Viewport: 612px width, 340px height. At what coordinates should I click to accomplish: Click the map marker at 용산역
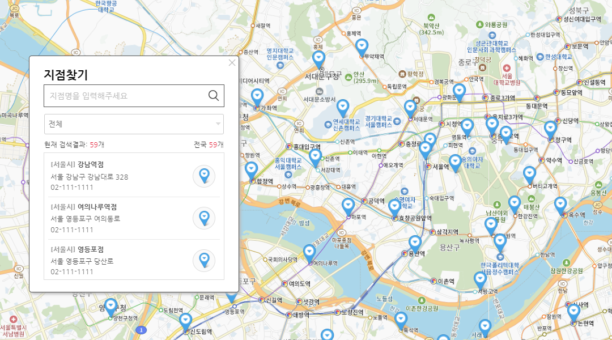(x=415, y=244)
